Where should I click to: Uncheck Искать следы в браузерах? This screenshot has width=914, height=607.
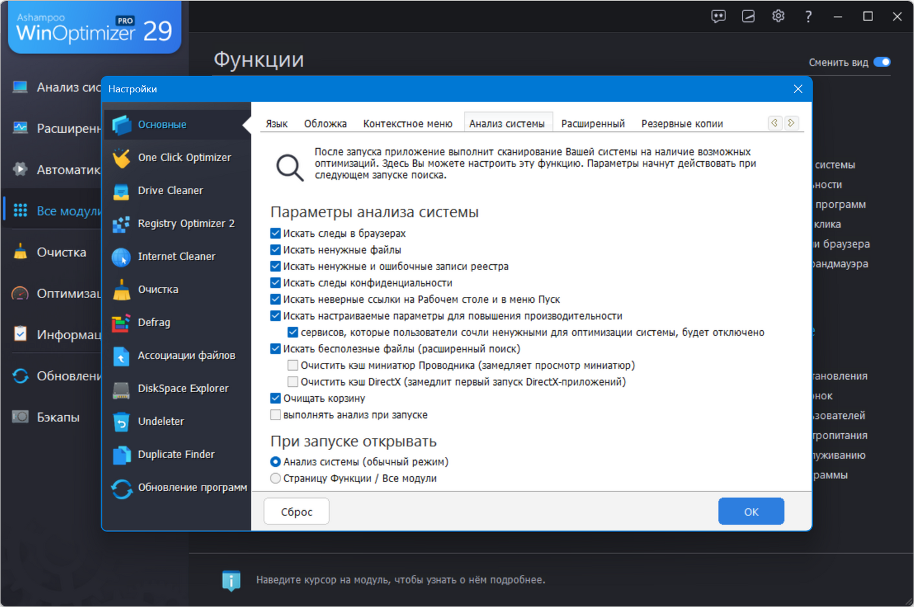coord(276,233)
